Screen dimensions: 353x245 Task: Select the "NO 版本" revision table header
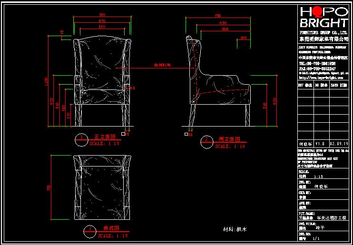coord(322,85)
